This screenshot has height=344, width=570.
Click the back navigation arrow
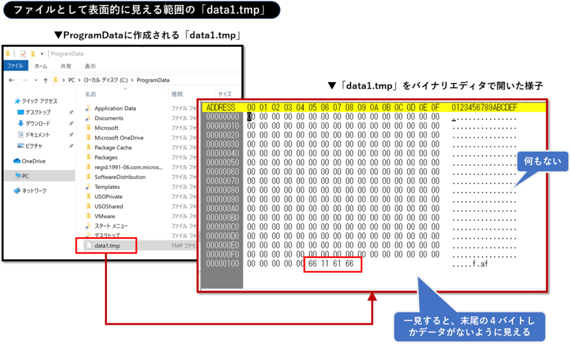[x=11, y=80]
